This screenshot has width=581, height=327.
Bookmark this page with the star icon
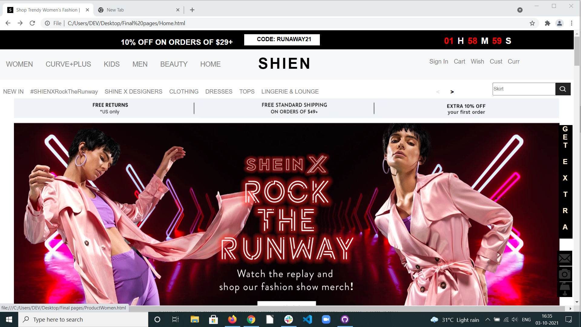(532, 23)
